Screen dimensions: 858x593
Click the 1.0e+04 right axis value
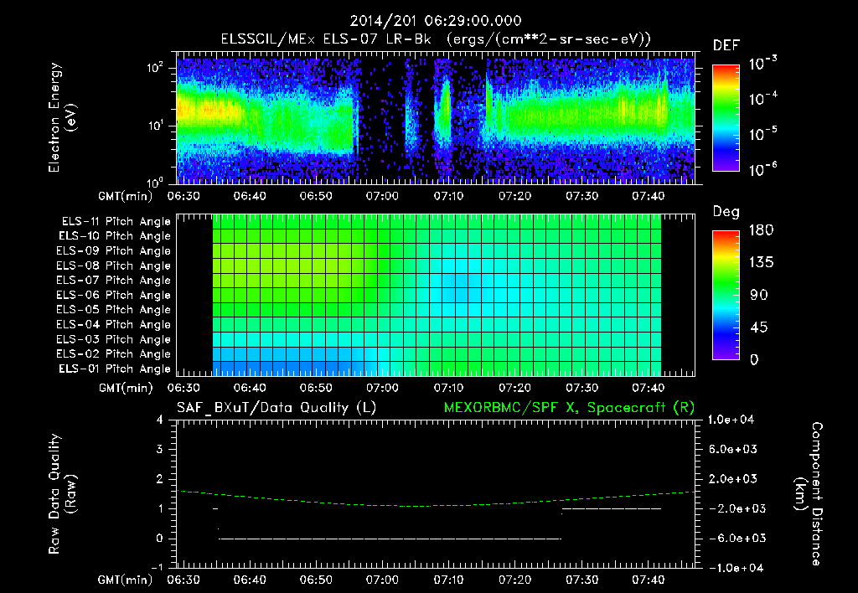(x=731, y=420)
